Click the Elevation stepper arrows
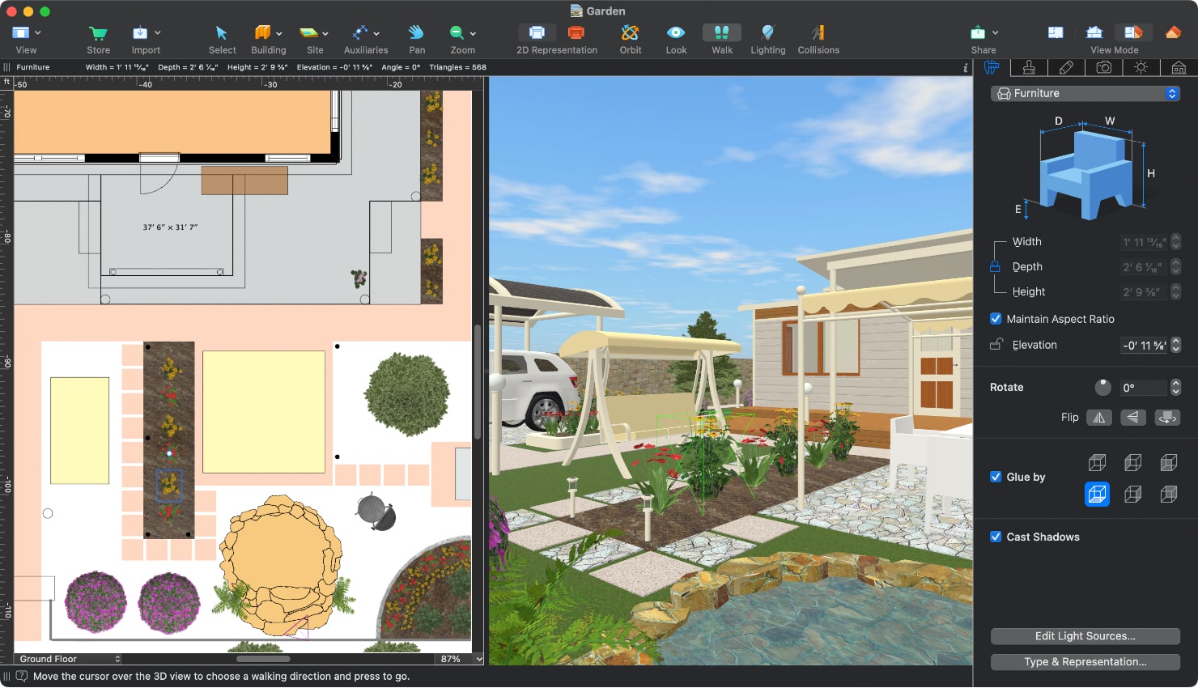Screen dimensions: 1198x688 (1175, 345)
